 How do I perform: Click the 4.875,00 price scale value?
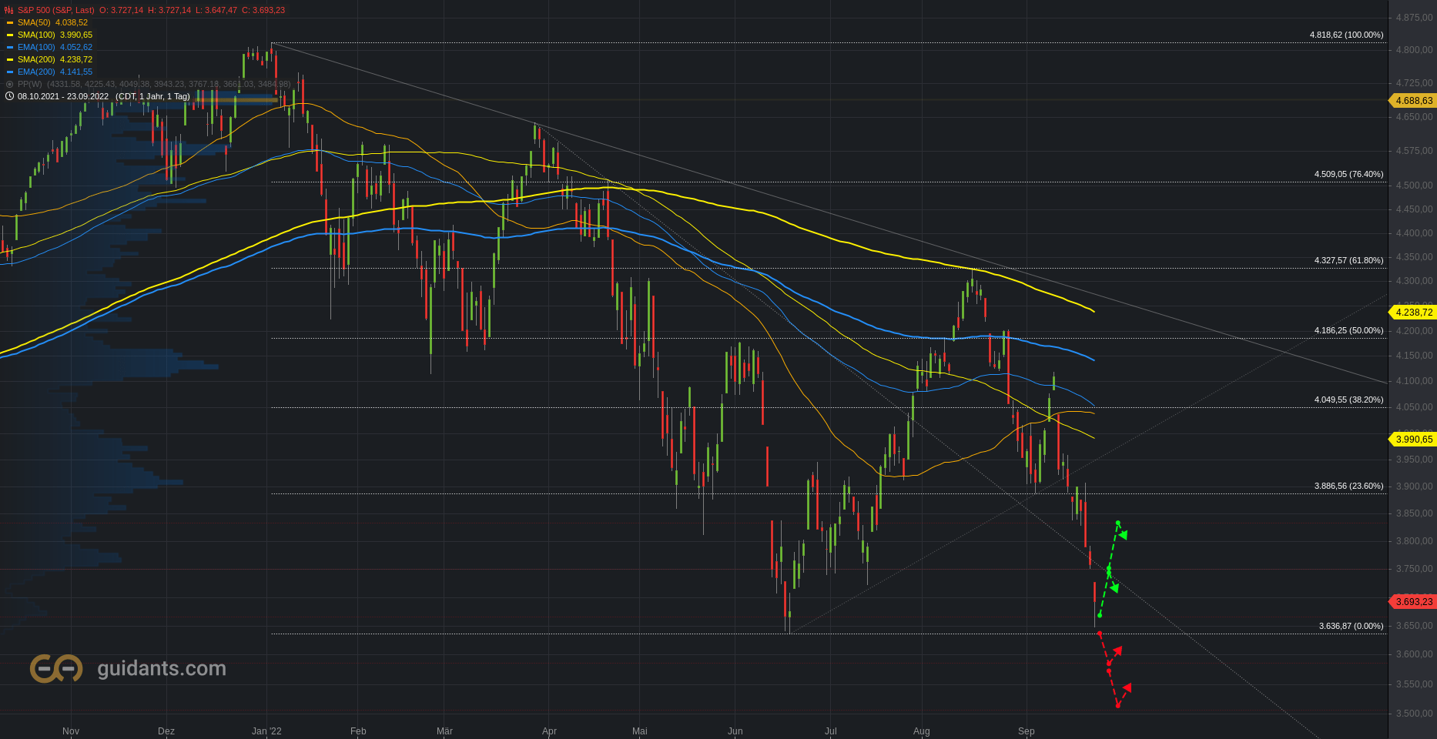[1414, 18]
